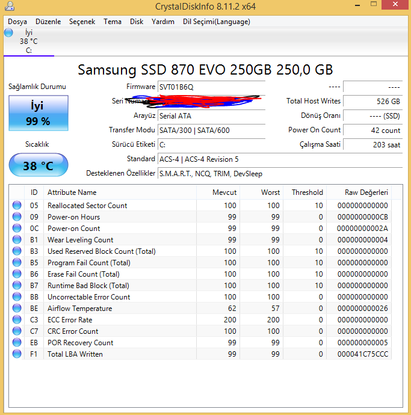
Task: Click status orb for Total LBA Written
Action: pos(17,354)
